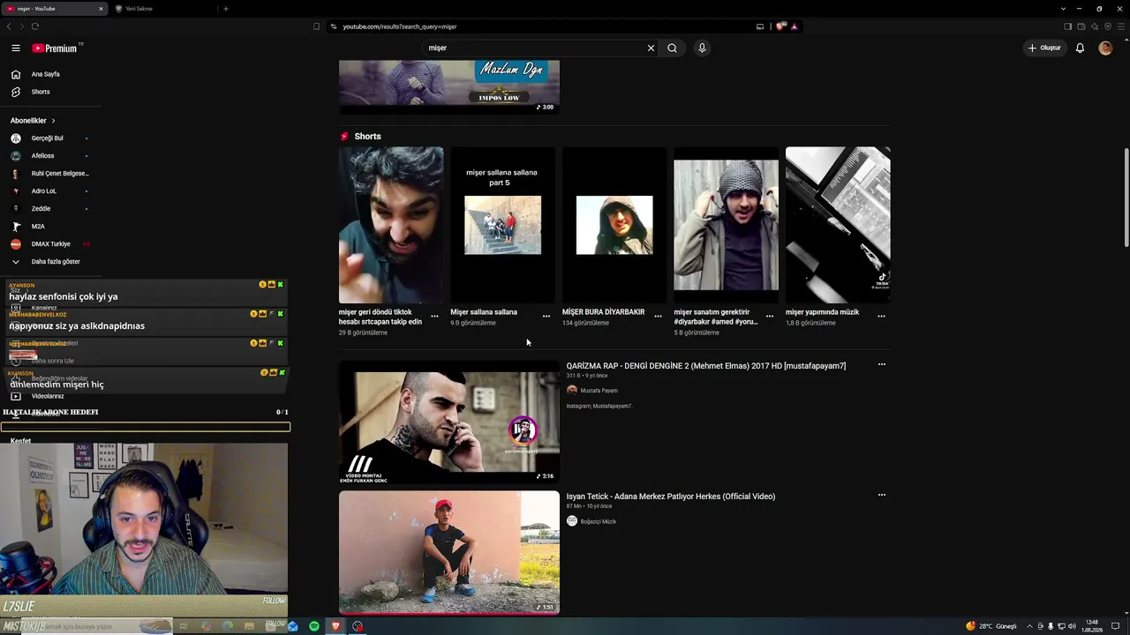Image resolution: width=1130 pixels, height=635 pixels.
Task: Open the account avatar menu
Action: click(1105, 49)
